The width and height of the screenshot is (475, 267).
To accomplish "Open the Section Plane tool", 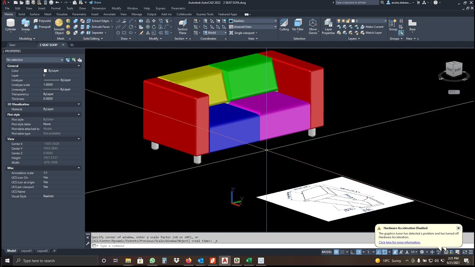I will click(182, 27).
